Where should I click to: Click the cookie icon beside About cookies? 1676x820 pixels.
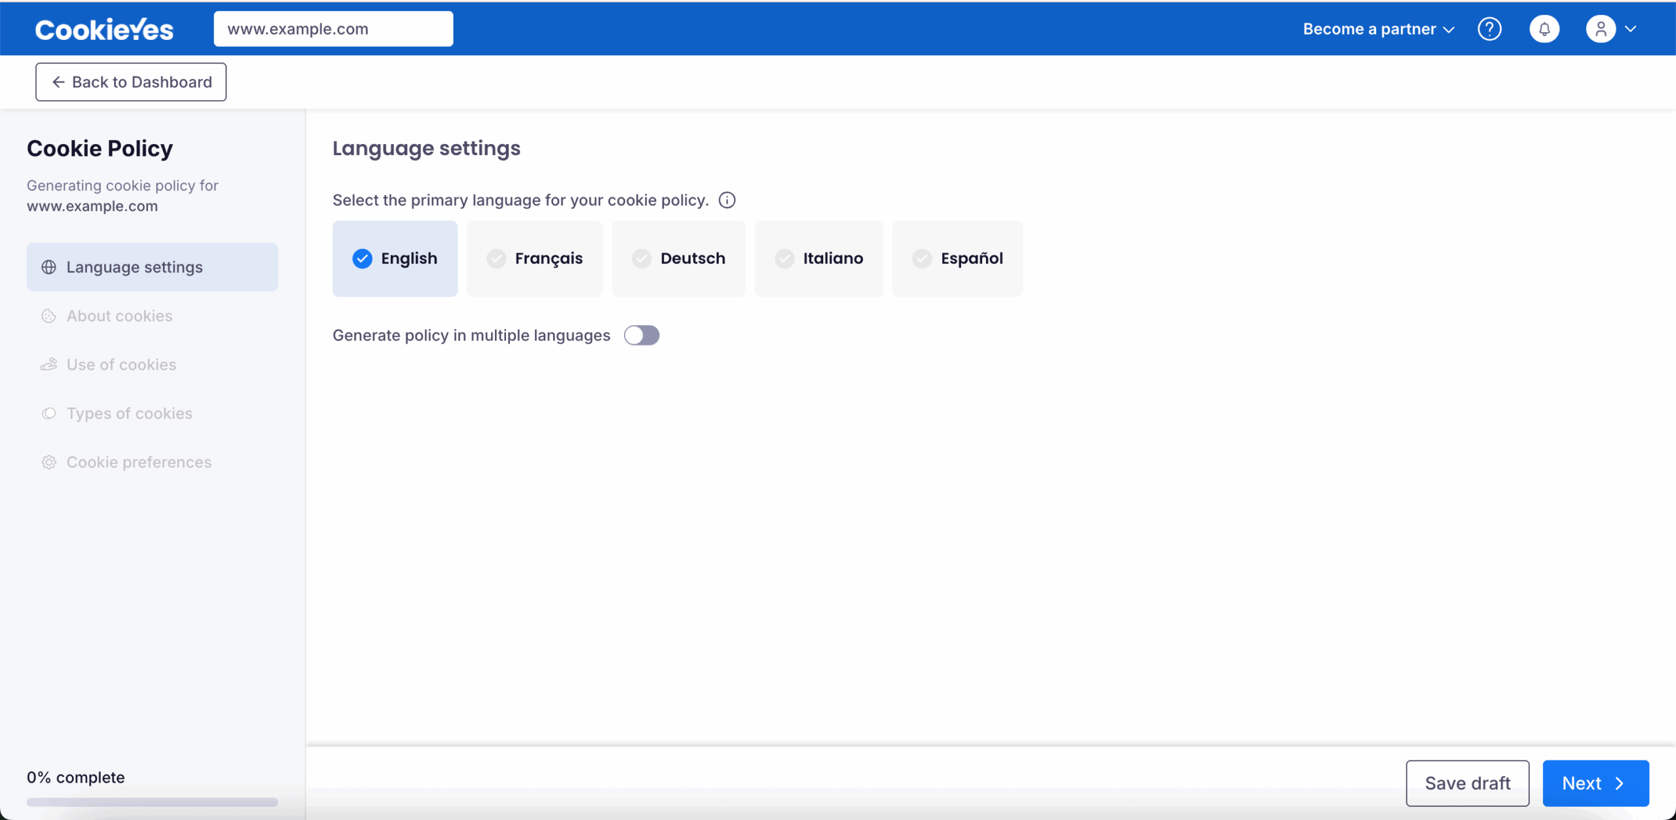(x=48, y=315)
